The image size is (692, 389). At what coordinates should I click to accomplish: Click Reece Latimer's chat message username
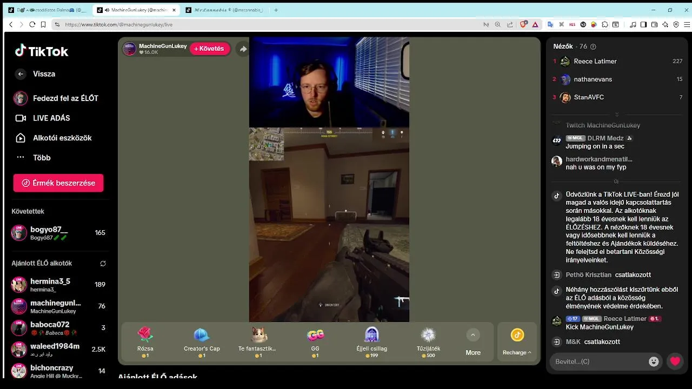[x=625, y=319]
